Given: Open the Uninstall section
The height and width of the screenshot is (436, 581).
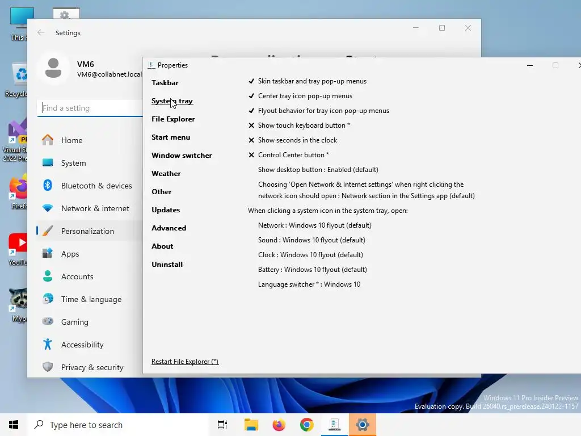Looking at the screenshot, I should (167, 265).
